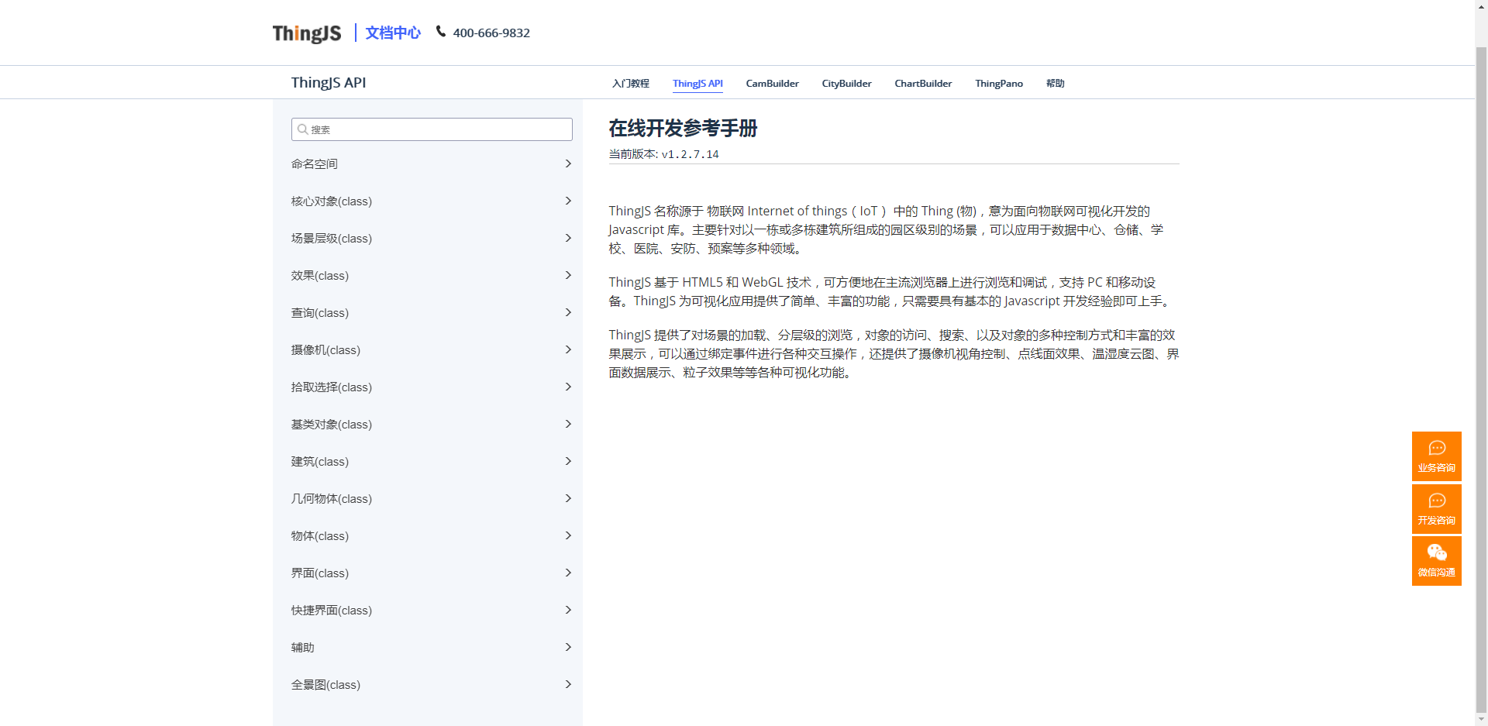This screenshot has width=1488, height=726.
Task: Select 几何物体(class) sidebar label
Action: (332, 498)
